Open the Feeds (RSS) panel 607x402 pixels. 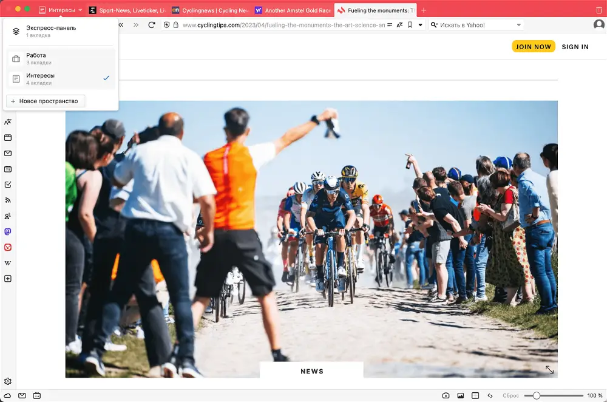8,200
